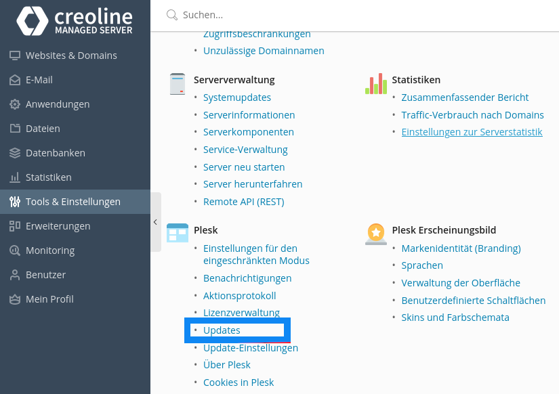The image size is (559, 394).
Task: Select Tools & Einstellungen menu entry
Action: click(75, 202)
